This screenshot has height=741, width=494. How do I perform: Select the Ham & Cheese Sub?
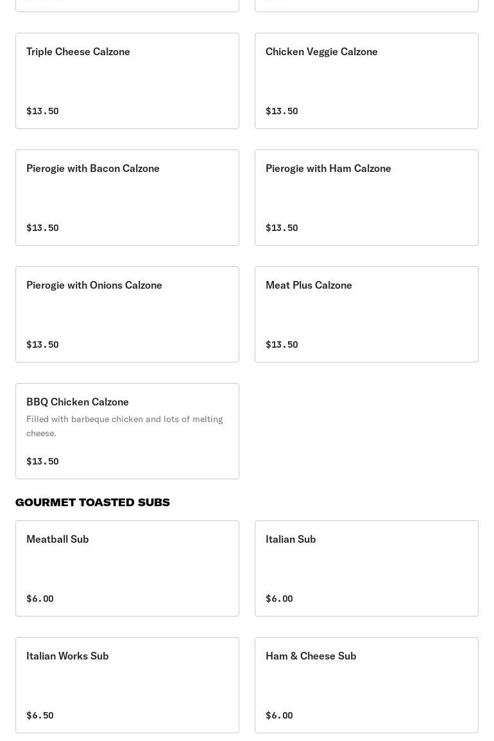coord(366,685)
